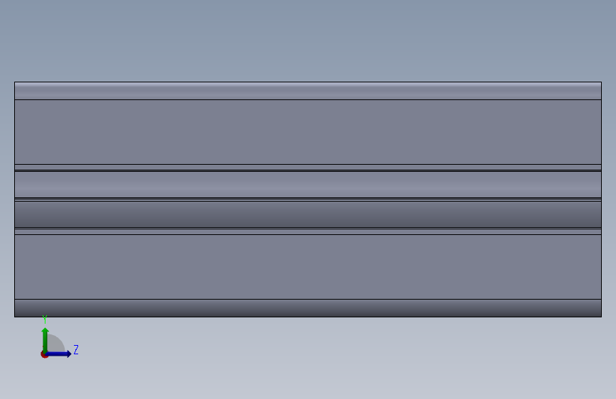Screen dimensions: 616x399
Task: Click the green Y axis label
Action: (45, 319)
